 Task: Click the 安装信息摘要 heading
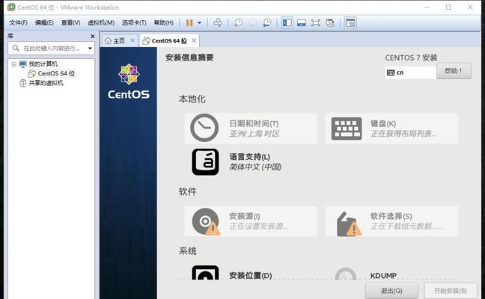click(189, 58)
